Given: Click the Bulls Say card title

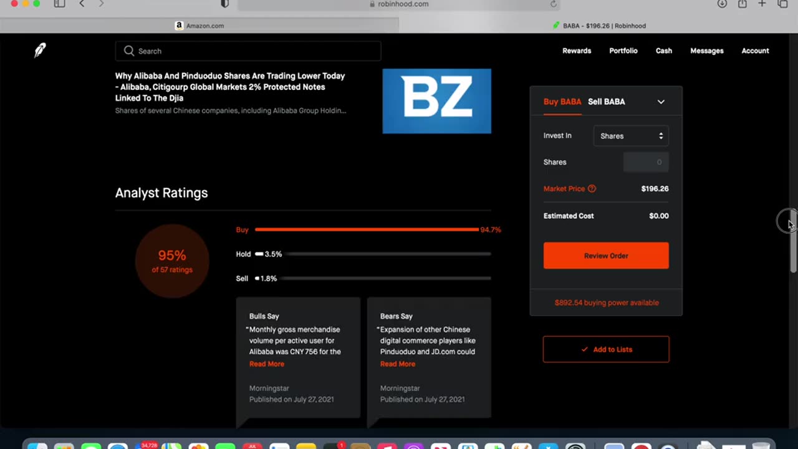Looking at the screenshot, I should (x=264, y=316).
